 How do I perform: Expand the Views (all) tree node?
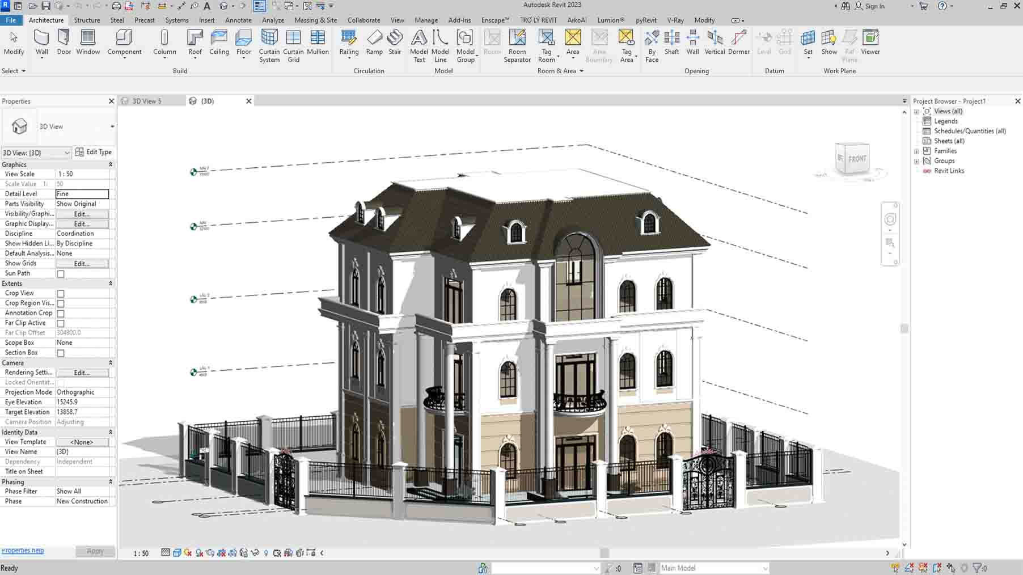[917, 112]
